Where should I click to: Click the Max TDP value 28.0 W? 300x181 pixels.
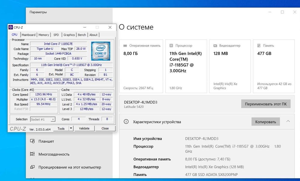[x=81, y=49]
